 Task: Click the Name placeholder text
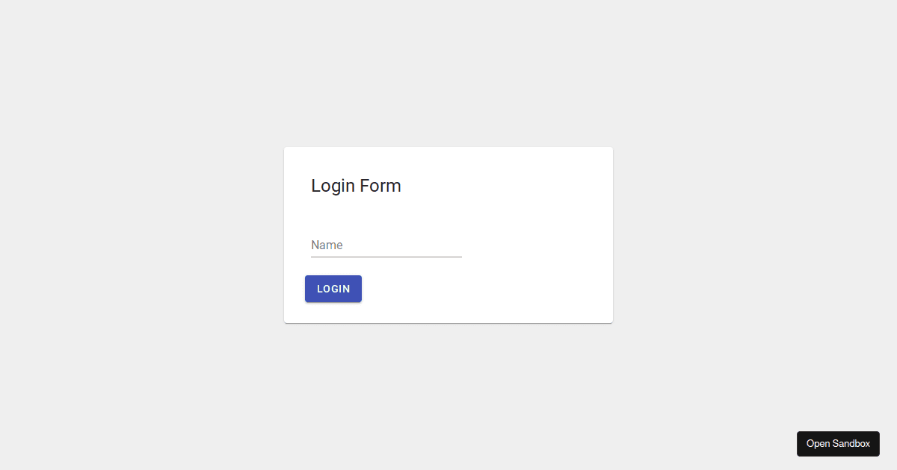pos(327,245)
